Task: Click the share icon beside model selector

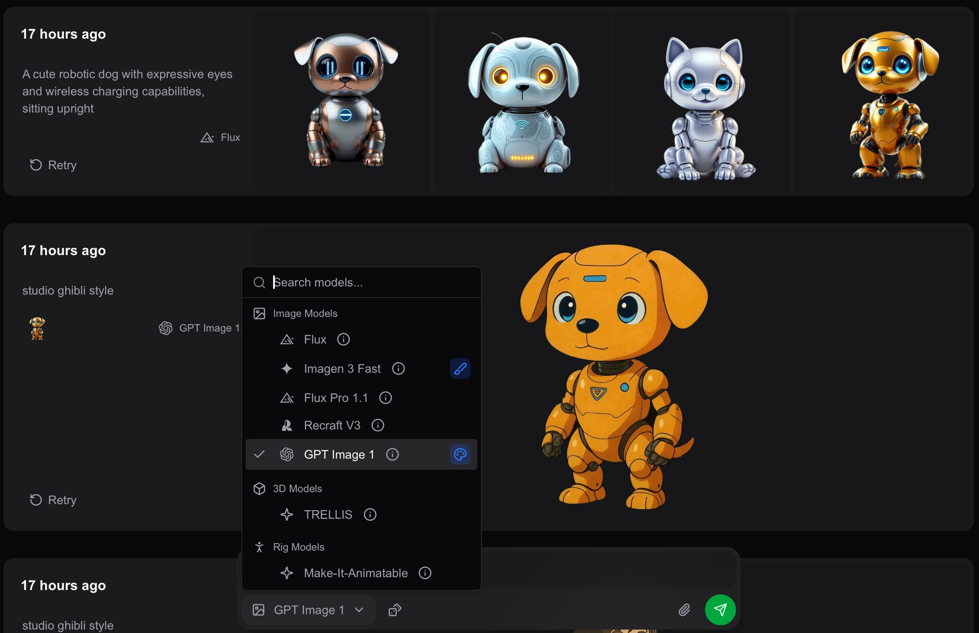Action: tap(395, 610)
